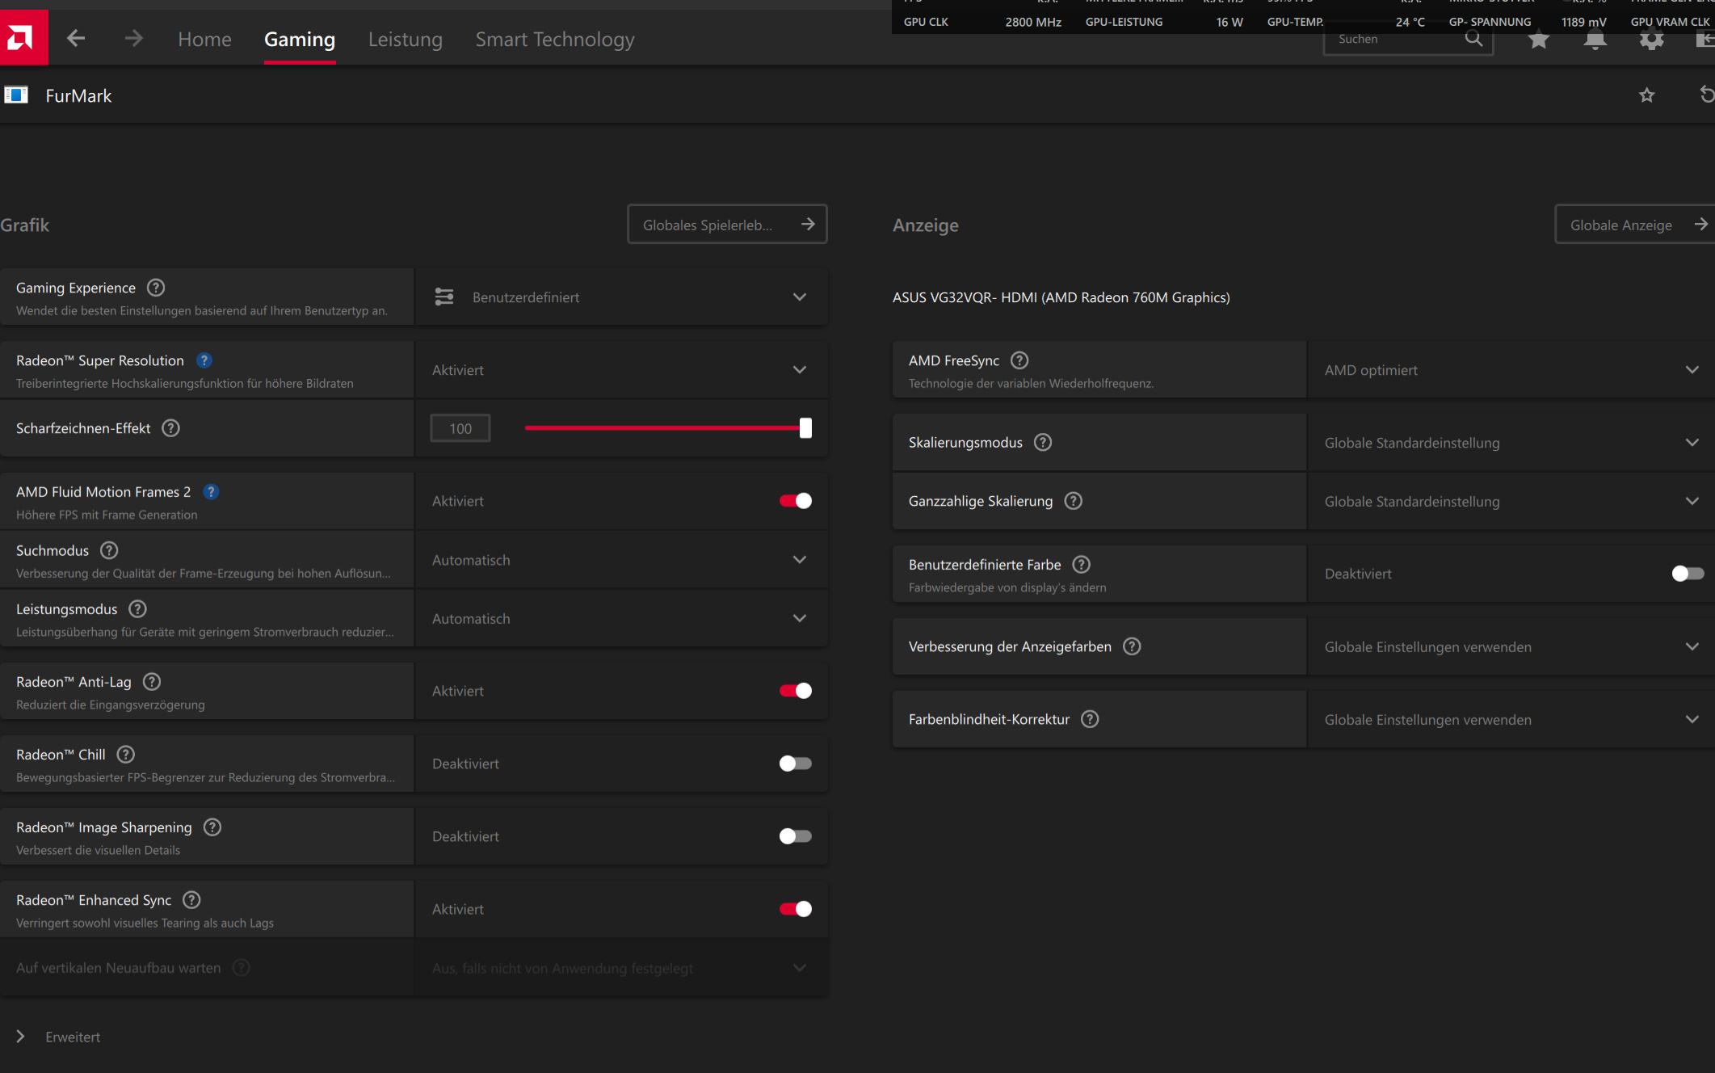Screen dimensions: 1715x1073
Task: Open favorites star in top bar
Action: [x=1539, y=40]
